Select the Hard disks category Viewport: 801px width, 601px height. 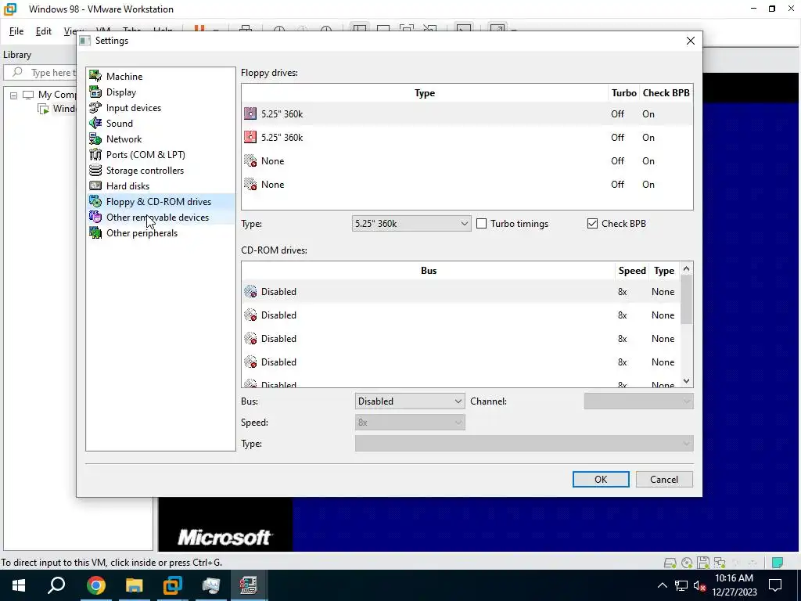[128, 186]
